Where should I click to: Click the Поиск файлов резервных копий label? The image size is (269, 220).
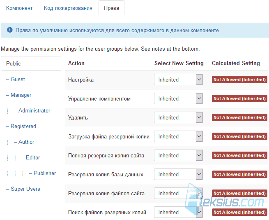coord(107,212)
